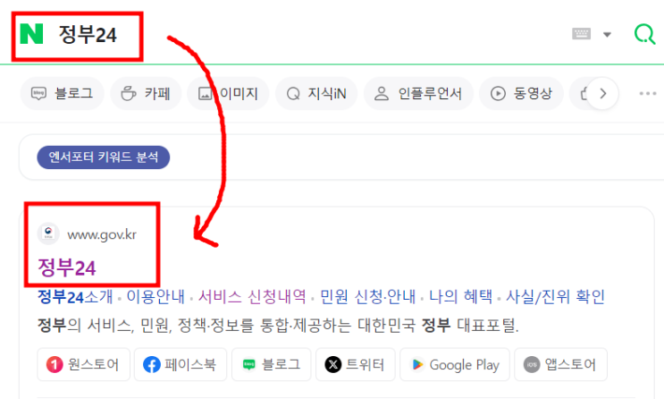The width and height of the screenshot is (664, 399).
Task: Switch to the 블로그 search tab
Action: 63,93
